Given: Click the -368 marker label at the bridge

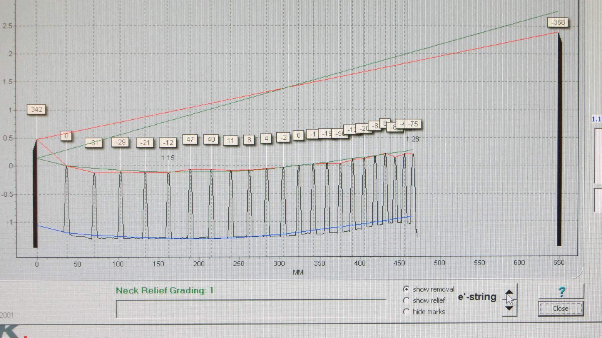Looking at the screenshot, I should pos(558,22).
